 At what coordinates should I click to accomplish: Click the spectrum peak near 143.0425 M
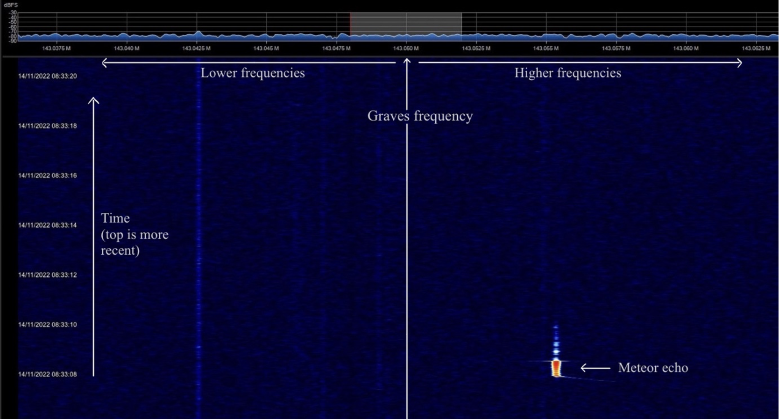pos(199,33)
